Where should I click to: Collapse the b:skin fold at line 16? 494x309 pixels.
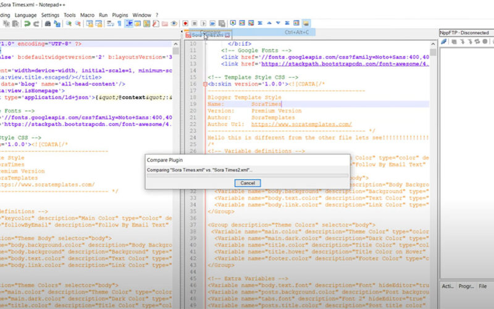tap(205, 84)
